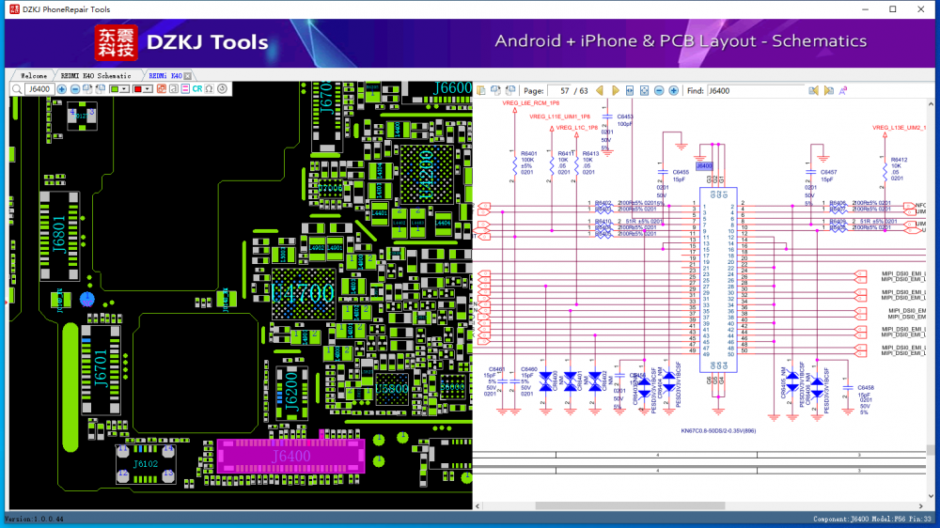Select the magenta J6400 connector on PCB
Screen dimensions: 940x528
[290, 456]
